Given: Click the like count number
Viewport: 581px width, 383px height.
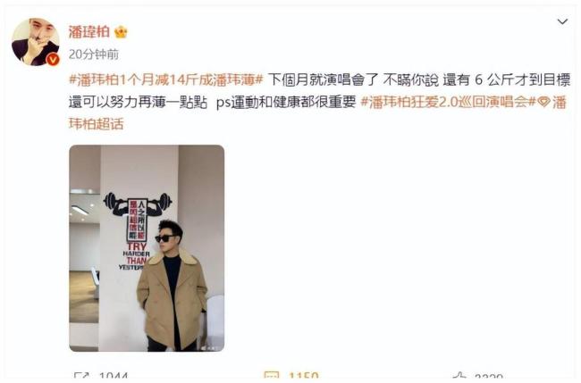Looking at the screenshot, I should tap(489, 378).
